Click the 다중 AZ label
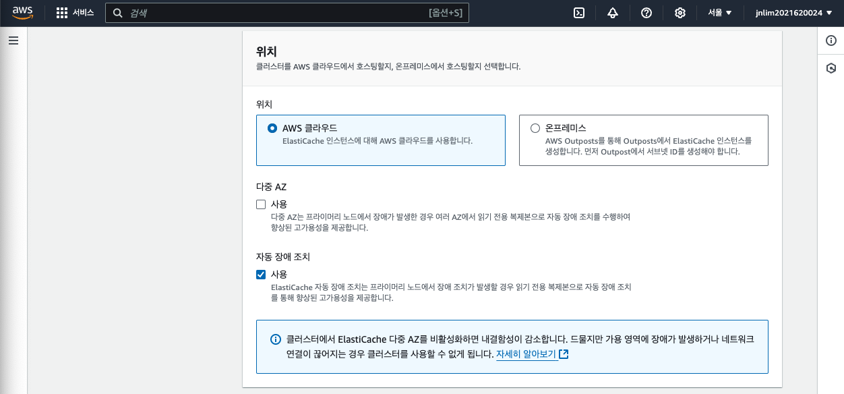This screenshot has width=844, height=394. click(x=271, y=187)
